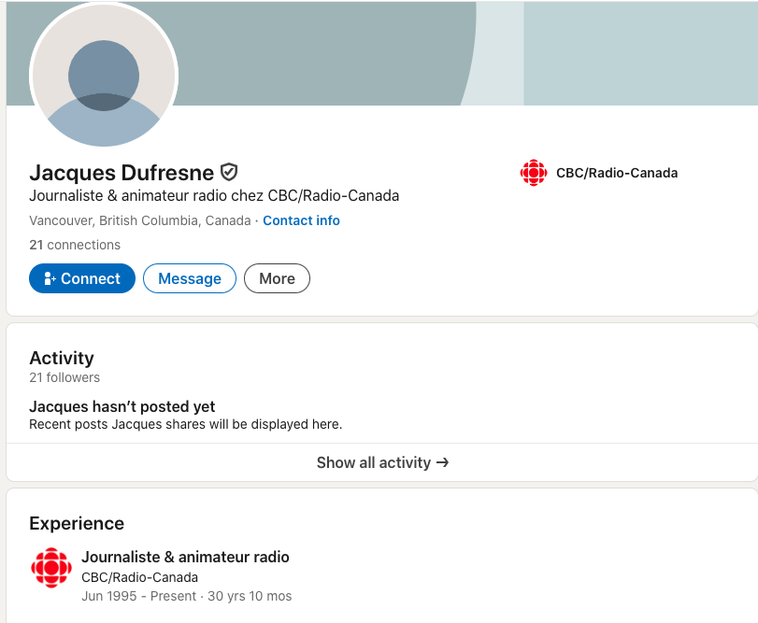View the 21 connections list
The image size is (758, 623).
[x=75, y=245]
